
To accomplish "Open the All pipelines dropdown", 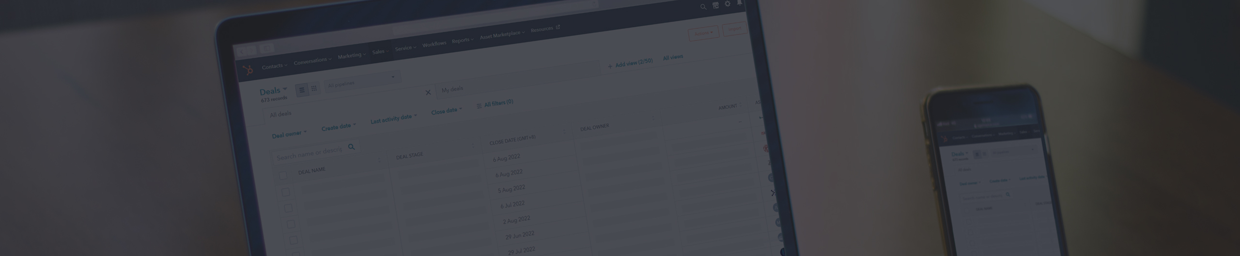I will (362, 81).
